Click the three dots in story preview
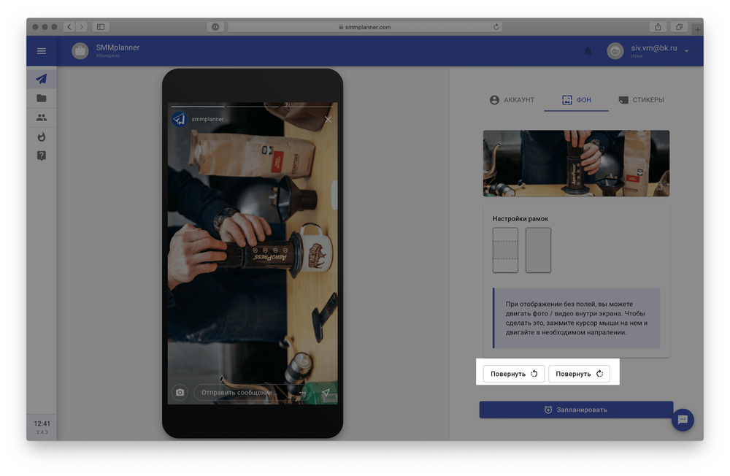 pyautogui.click(x=303, y=393)
